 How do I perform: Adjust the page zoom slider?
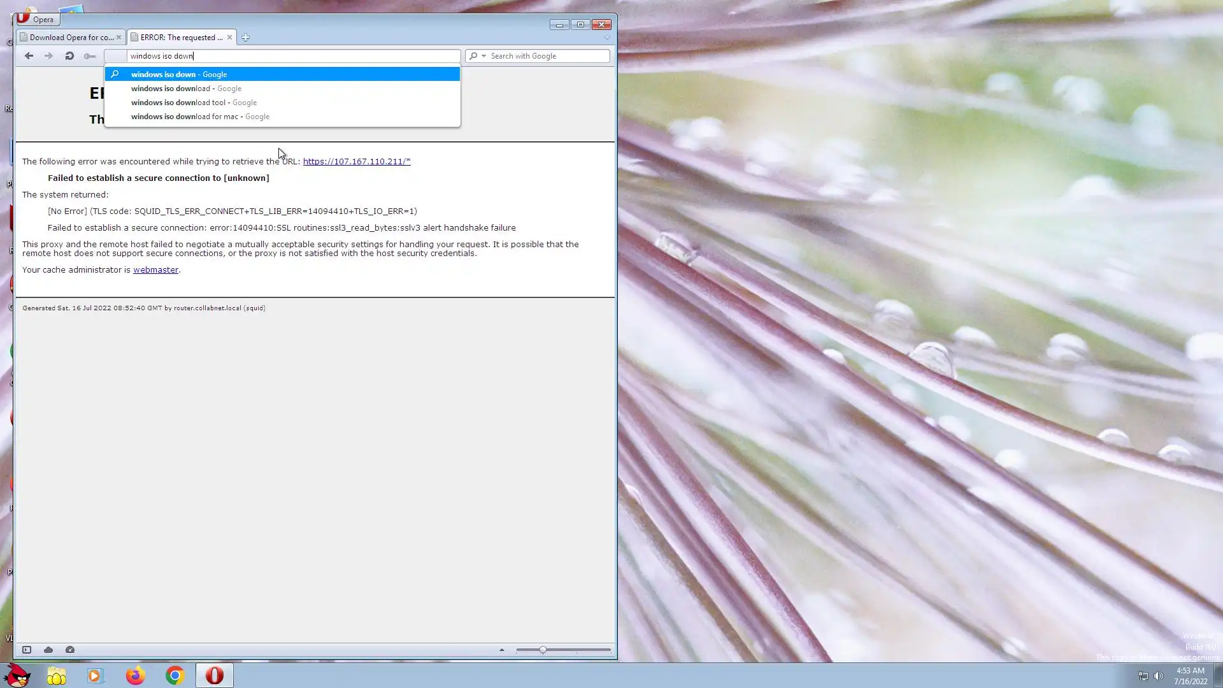543,650
